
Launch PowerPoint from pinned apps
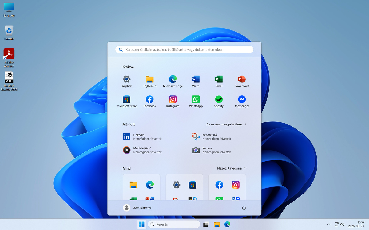pyautogui.click(x=242, y=82)
